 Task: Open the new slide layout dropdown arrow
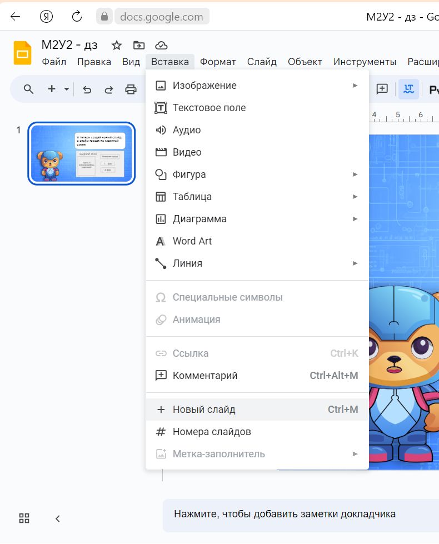click(67, 89)
